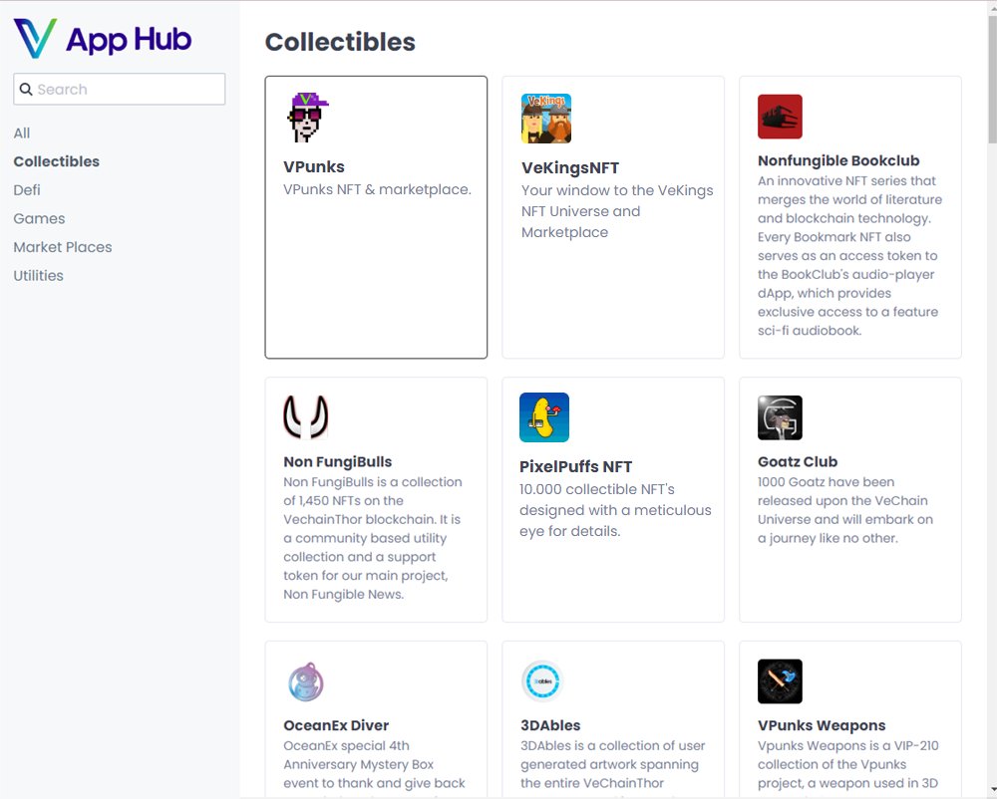997x799 pixels.
Task: Select the Collectibles category in sidebar
Action: coord(57,161)
